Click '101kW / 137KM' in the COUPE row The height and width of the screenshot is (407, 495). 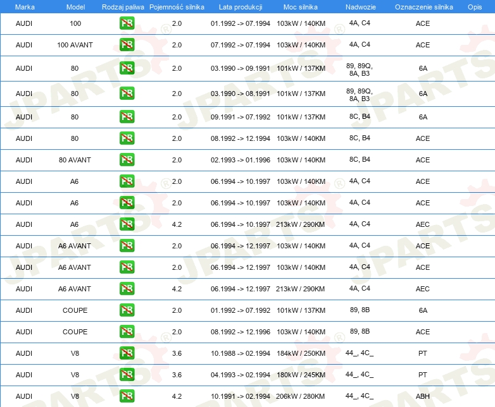tap(301, 310)
